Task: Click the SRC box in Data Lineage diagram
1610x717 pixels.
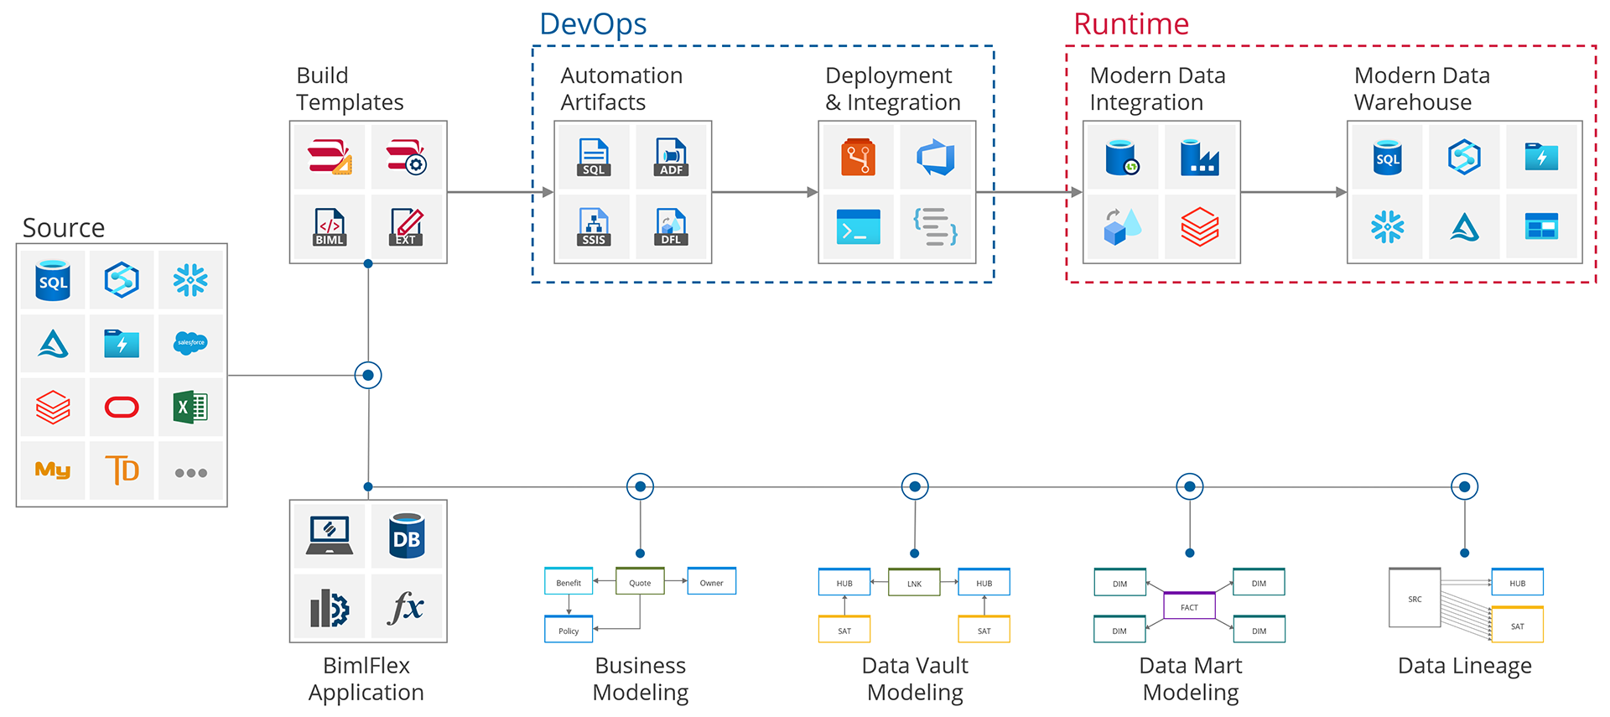Action: [1415, 599]
